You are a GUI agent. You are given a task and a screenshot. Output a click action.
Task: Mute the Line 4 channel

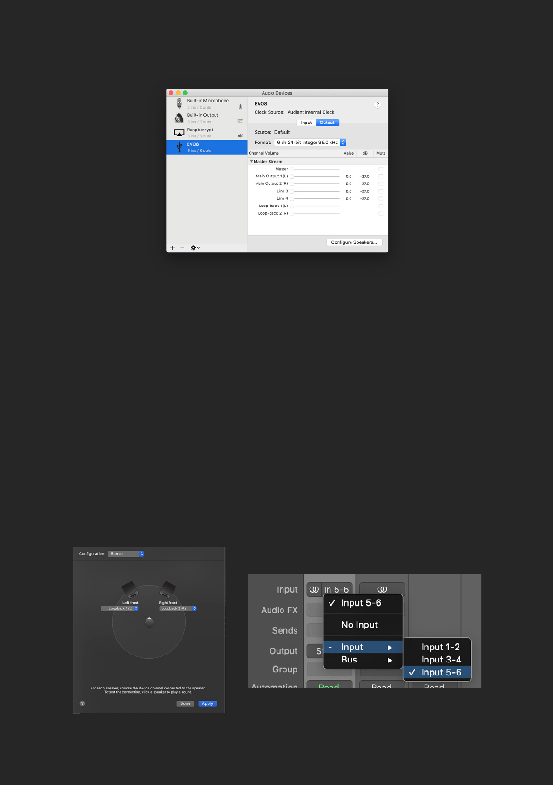[x=381, y=199]
